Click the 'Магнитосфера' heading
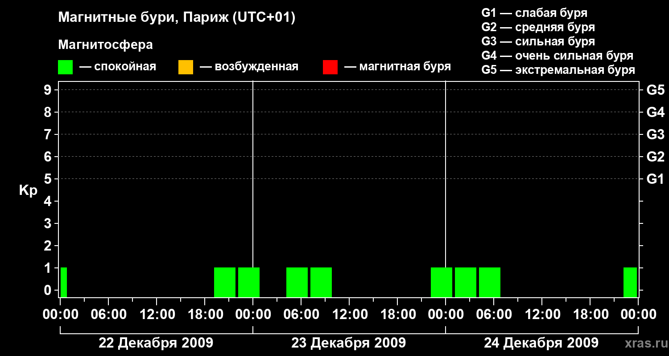This screenshot has width=669, height=356. click(x=105, y=45)
